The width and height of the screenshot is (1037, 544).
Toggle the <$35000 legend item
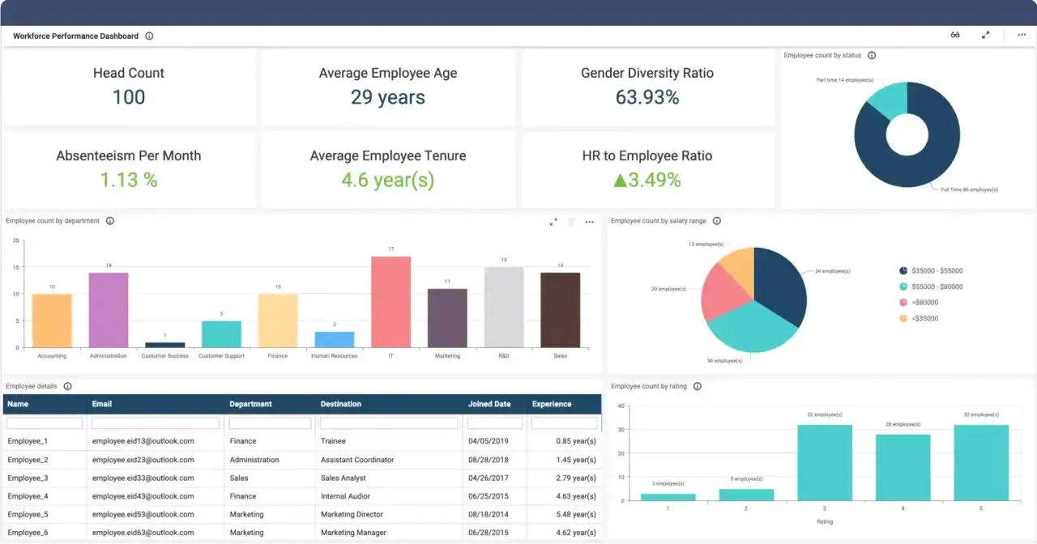point(919,318)
